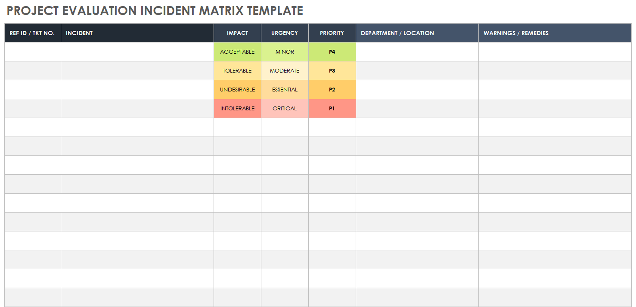Select the yellow P3 priority cell
Screen dimensions: 636x307
coord(332,71)
